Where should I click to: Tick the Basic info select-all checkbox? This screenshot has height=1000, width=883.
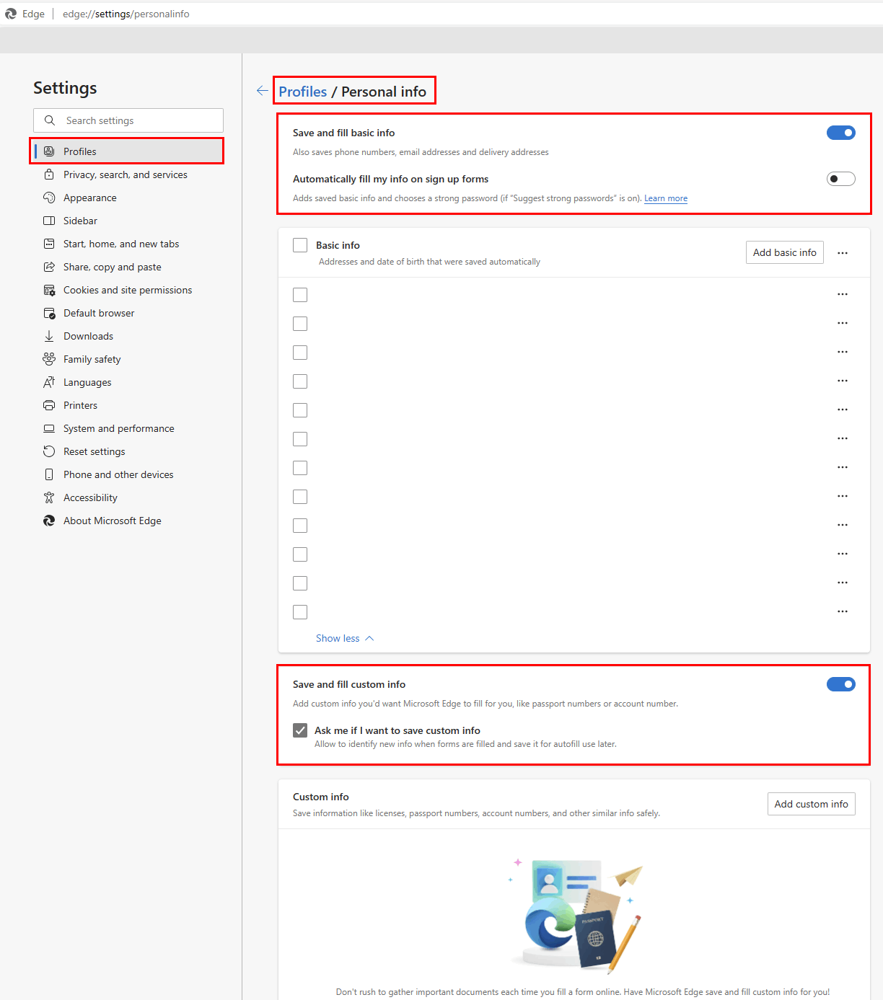click(300, 245)
